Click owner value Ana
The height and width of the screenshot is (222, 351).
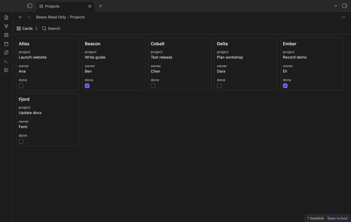(22, 71)
